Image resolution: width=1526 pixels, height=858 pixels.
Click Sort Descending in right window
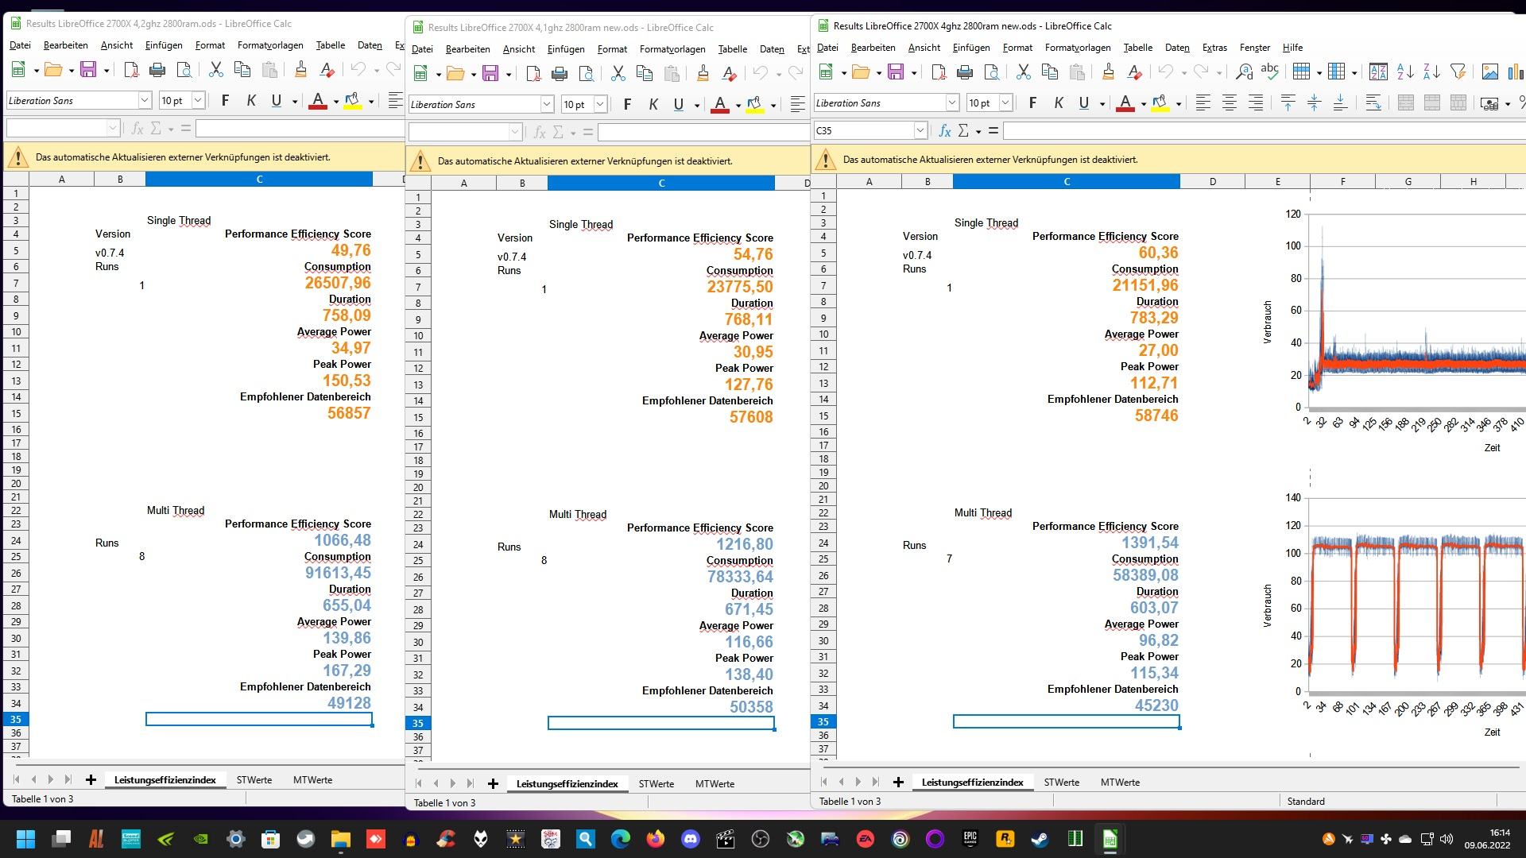pyautogui.click(x=1431, y=72)
